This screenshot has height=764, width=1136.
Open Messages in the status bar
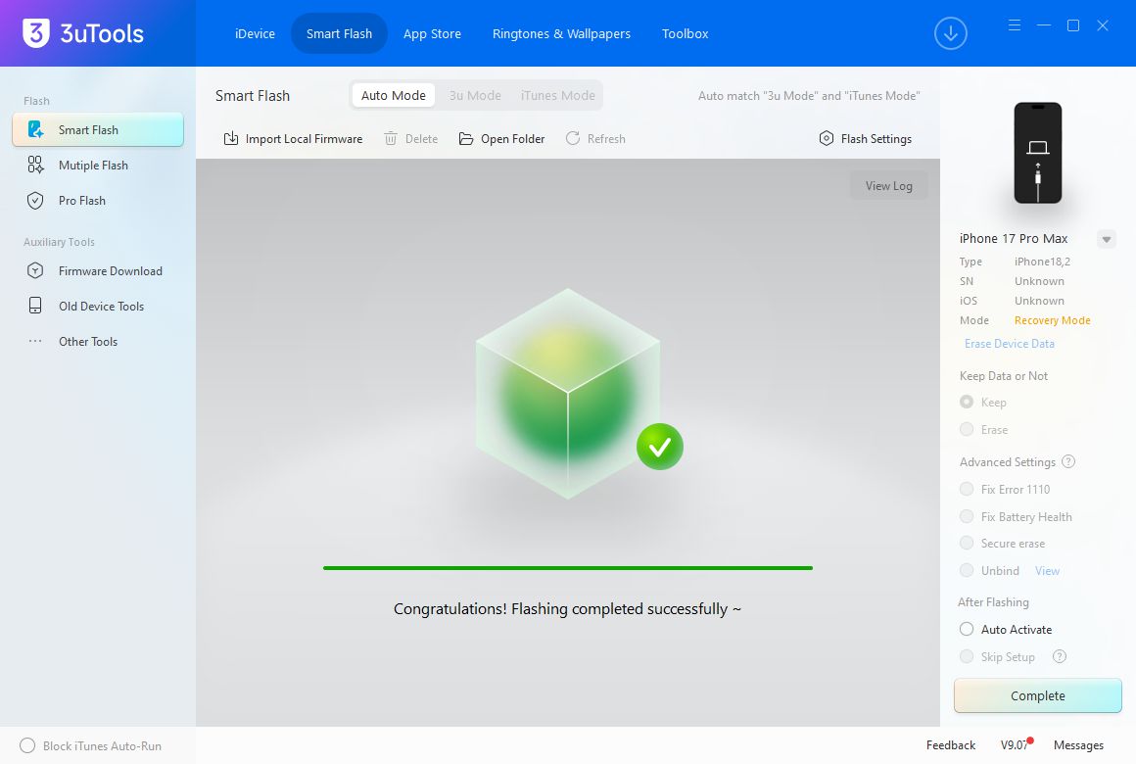coord(1078,745)
